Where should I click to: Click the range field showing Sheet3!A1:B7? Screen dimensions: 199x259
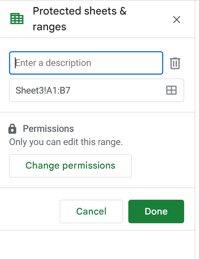tap(87, 90)
